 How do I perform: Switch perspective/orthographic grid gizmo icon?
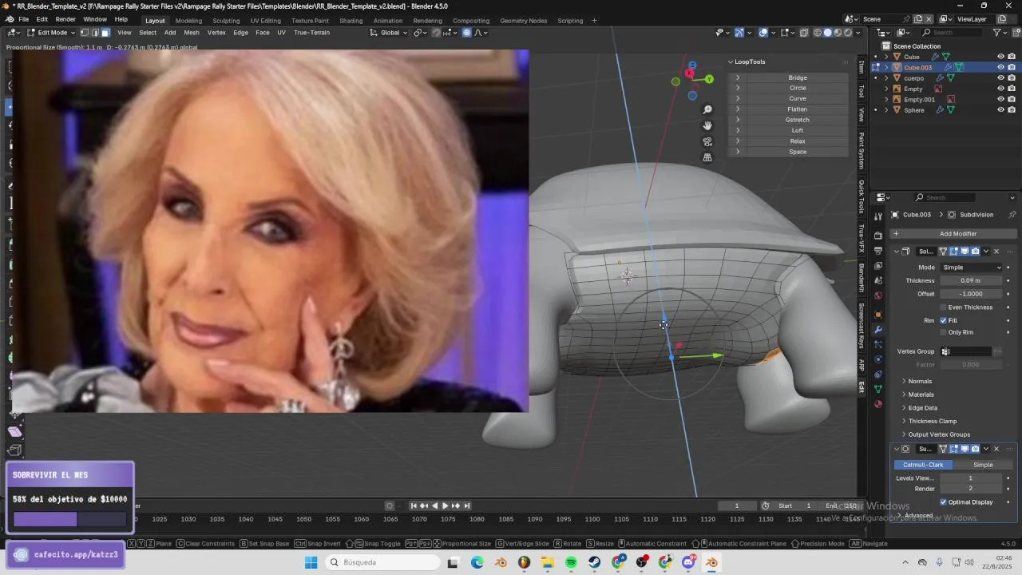(707, 157)
